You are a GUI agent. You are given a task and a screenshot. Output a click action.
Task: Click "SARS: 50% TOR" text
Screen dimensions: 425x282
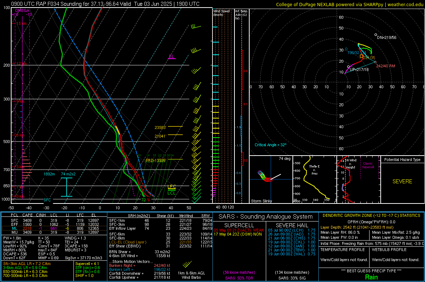tap(239, 278)
